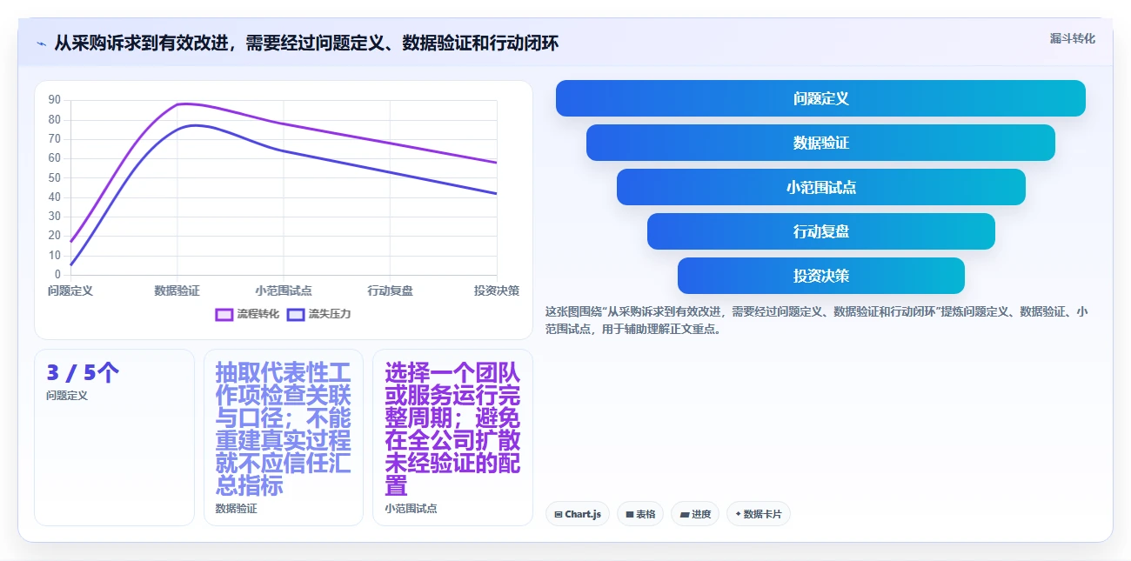Click the lightning icon before the title

point(41,43)
